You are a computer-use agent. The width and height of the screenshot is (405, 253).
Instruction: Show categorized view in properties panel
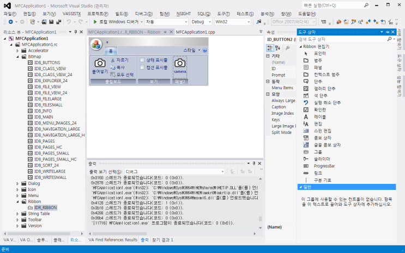[x=270, y=48]
